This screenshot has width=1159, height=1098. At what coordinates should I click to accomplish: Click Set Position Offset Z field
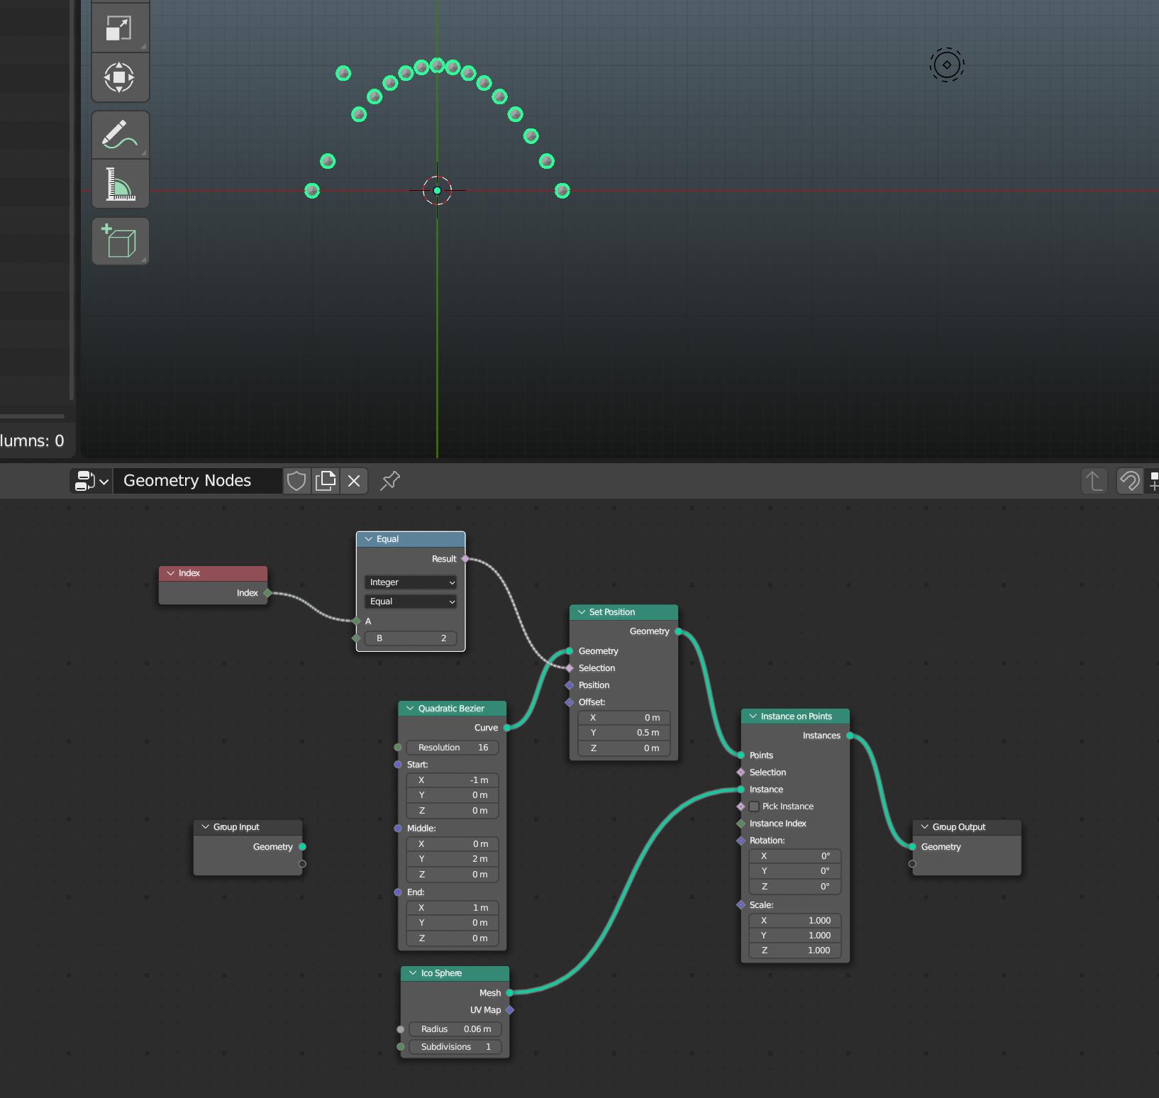point(624,748)
